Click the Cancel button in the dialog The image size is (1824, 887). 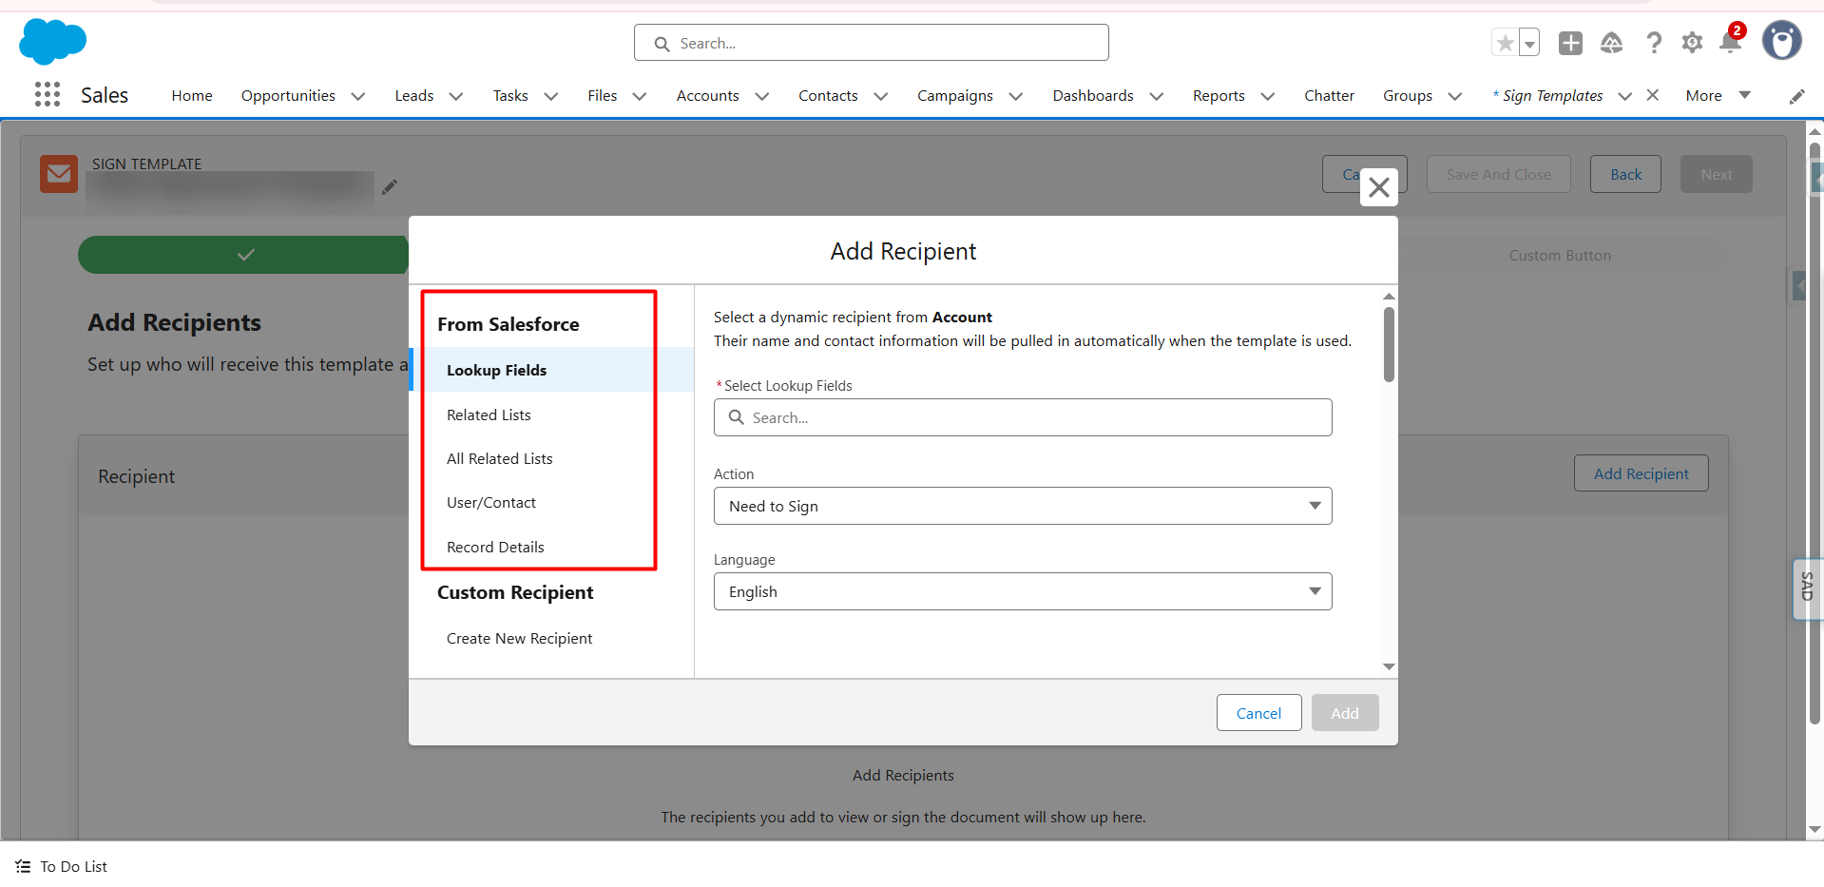(x=1258, y=713)
